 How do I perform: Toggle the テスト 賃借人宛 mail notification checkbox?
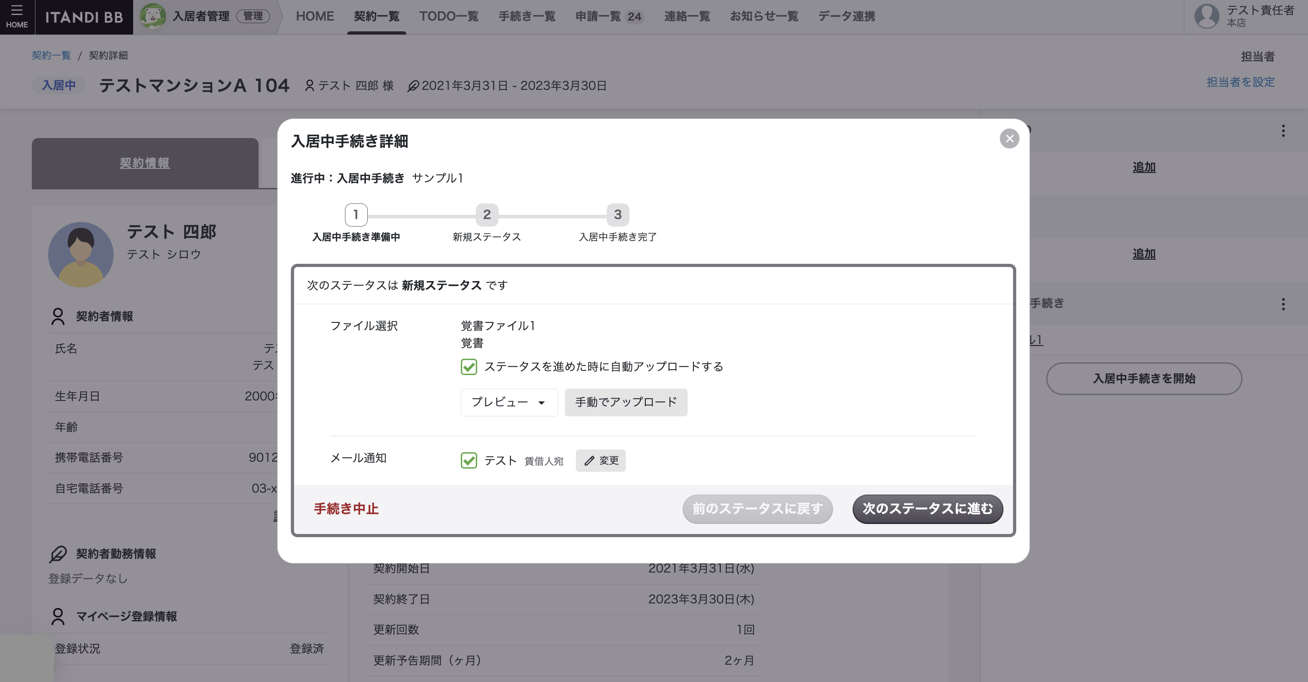point(469,460)
